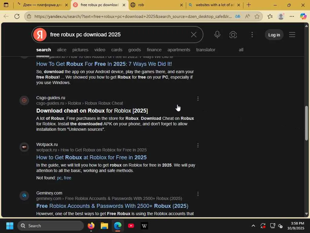Close the Дзен tab
This screenshot has height=233, width=310.
click(x=67, y=5)
